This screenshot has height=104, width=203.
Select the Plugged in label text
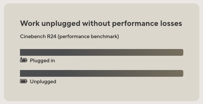[42, 61]
